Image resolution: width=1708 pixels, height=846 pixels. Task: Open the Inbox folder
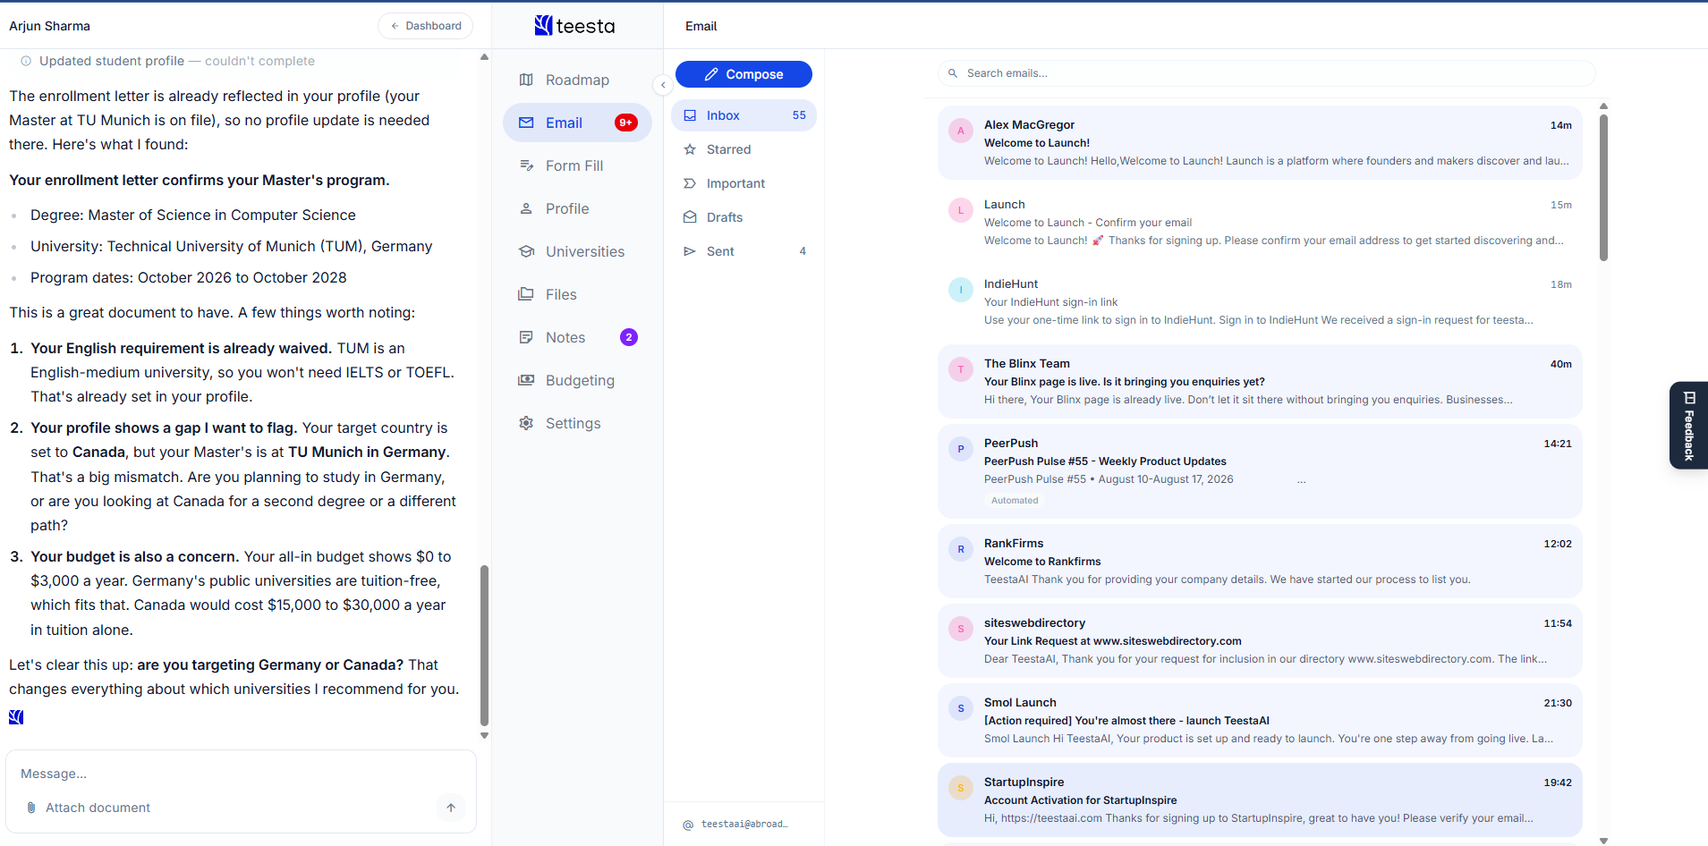(x=744, y=115)
